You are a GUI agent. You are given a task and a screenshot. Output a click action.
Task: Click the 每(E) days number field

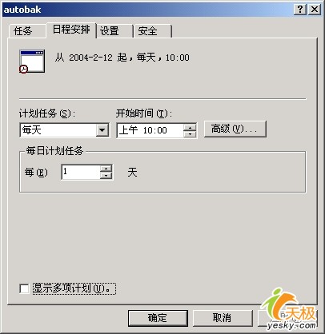[x=81, y=172]
